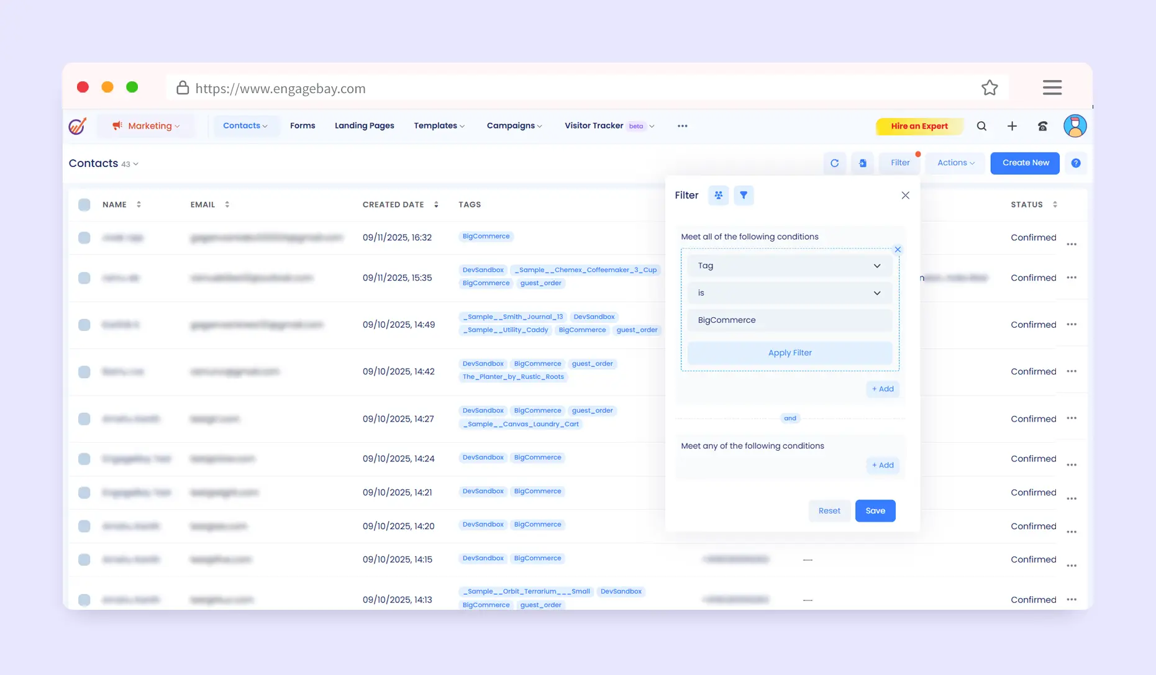This screenshot has height=675, width=1156.
Task: Expand the Actions dropdown
Action: pos(955,163)
